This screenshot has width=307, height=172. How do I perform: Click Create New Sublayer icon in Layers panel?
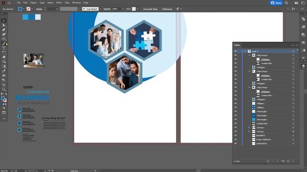[283, 161]
